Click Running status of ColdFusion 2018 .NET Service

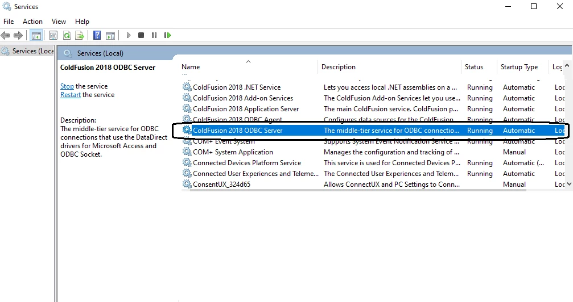pos(480,87)
